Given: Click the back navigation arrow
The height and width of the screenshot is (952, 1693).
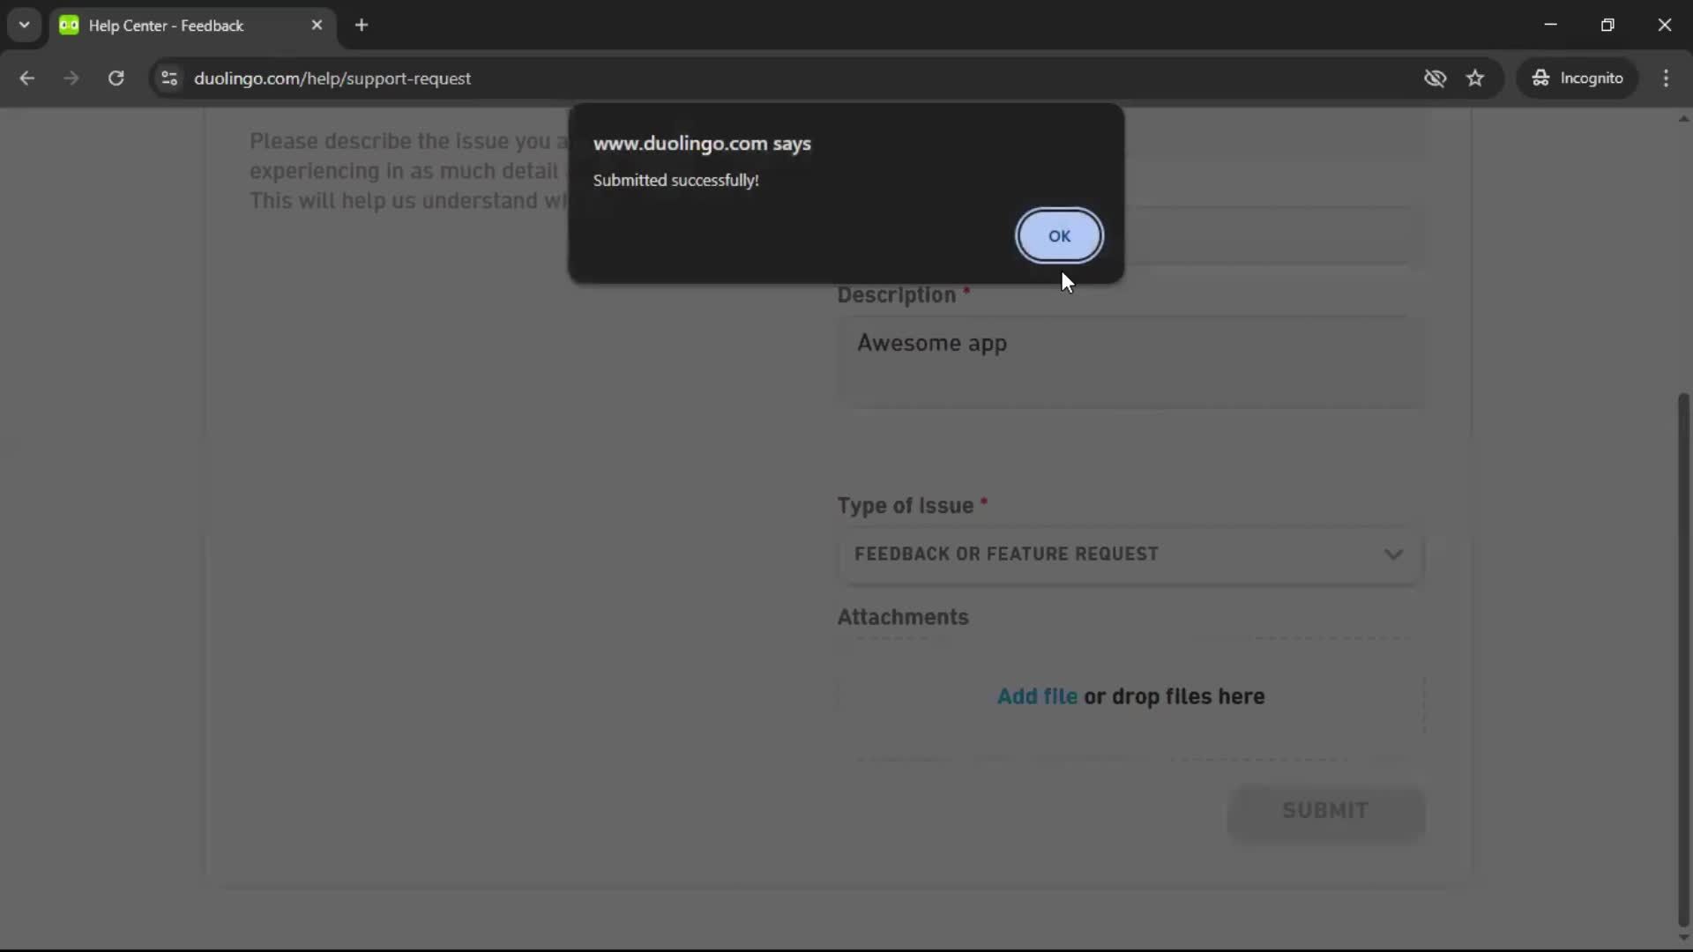Looking at the screenshot, I should coord(27,78).
